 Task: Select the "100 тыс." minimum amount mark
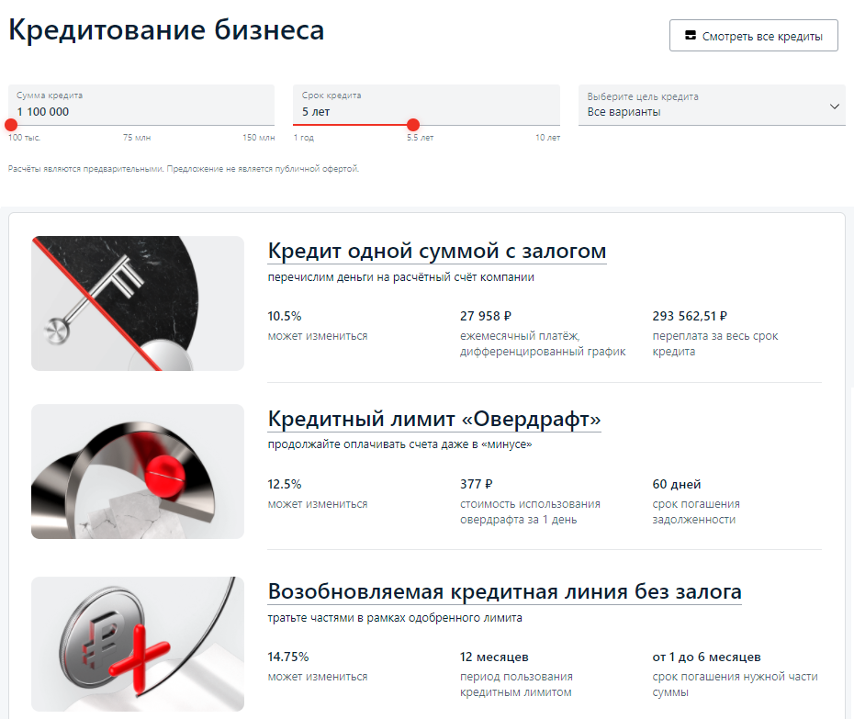[x=25, y=139]
